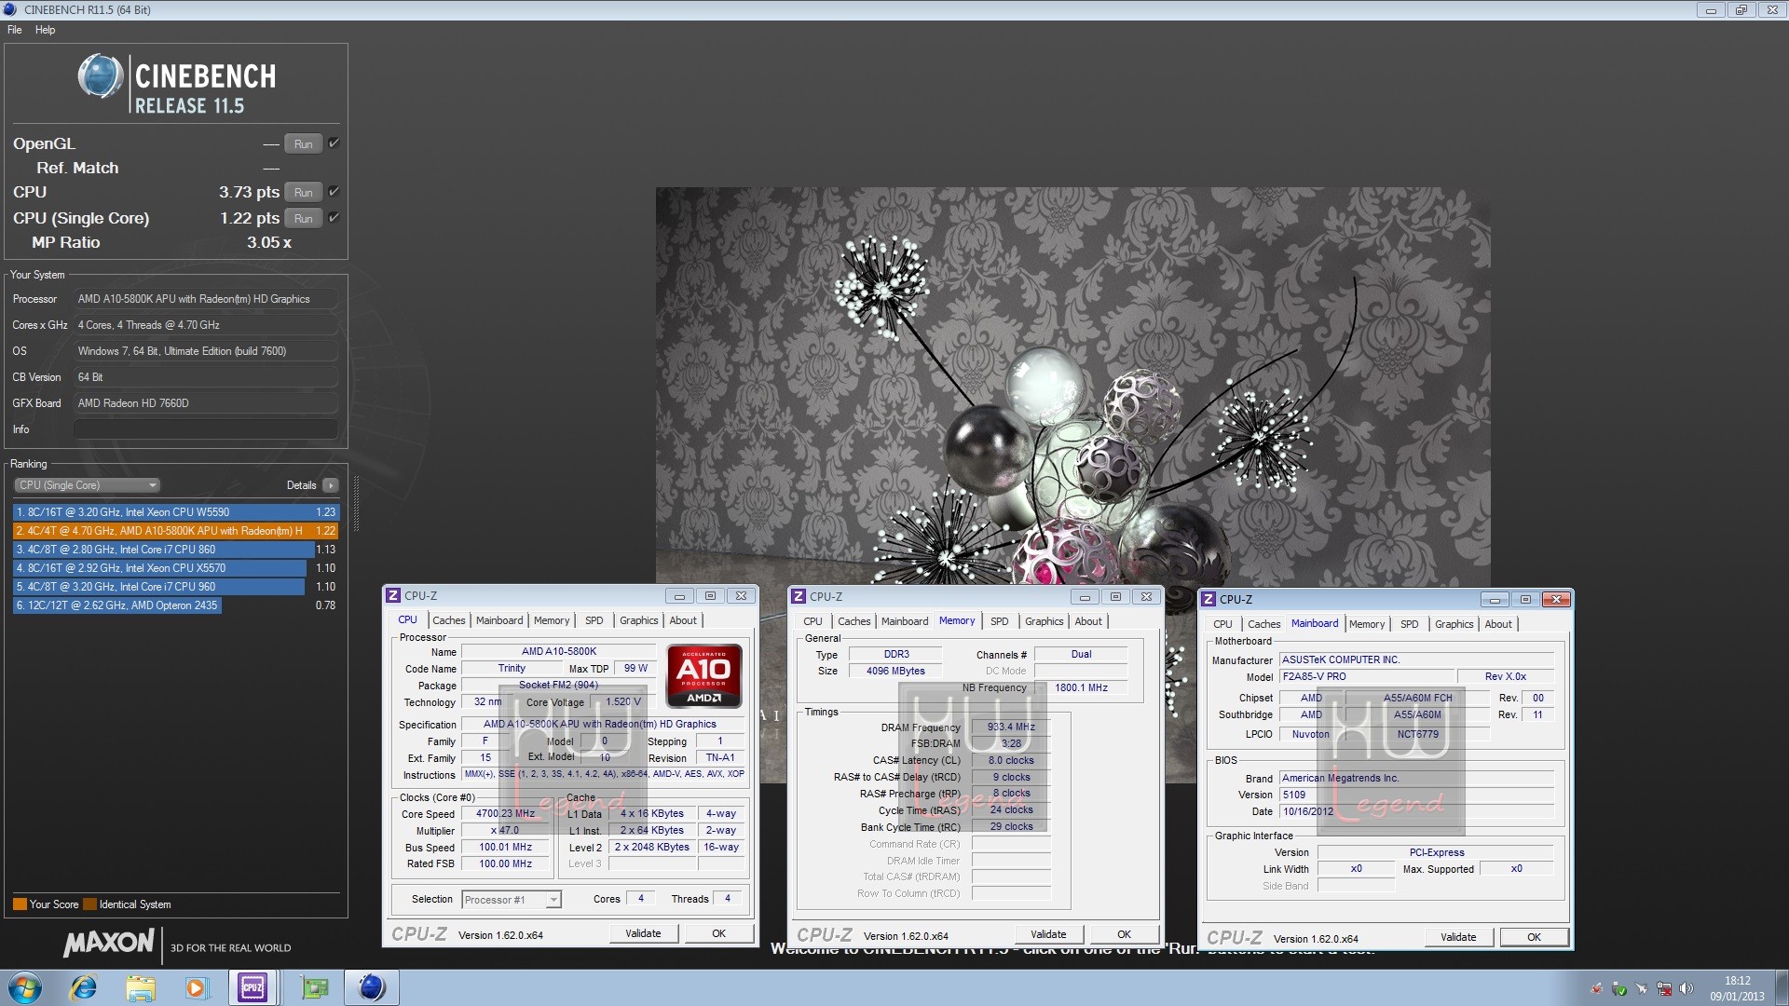Click OK in CPU-Z CPU window
Viewport: 1789px width, 1006px height.
click(719, 933)
